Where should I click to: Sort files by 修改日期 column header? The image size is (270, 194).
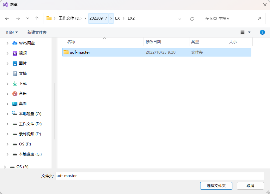tap(153, 42)
